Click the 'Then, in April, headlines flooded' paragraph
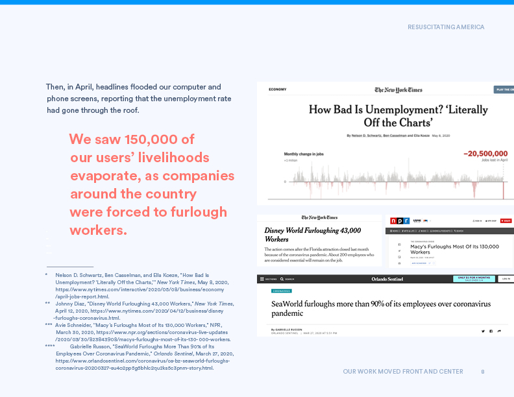 pos(139,99)
